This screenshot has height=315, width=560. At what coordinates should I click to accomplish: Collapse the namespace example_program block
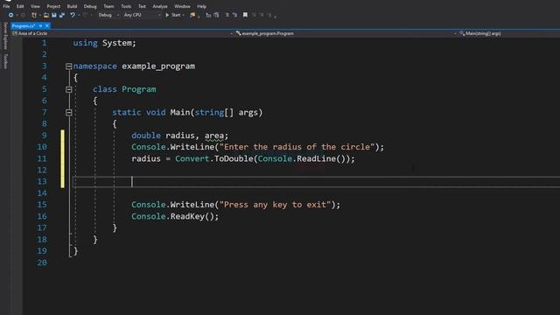pyautogui.click(x=69, y=66)
